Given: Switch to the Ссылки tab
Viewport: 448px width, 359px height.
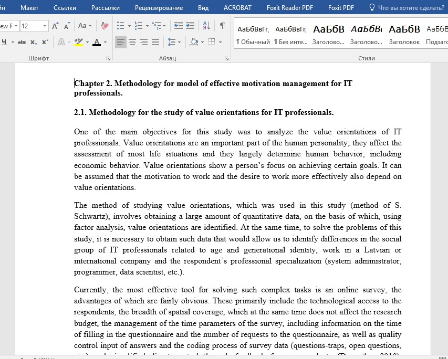Looking at the screenshot, I should [x=65, y=8].
